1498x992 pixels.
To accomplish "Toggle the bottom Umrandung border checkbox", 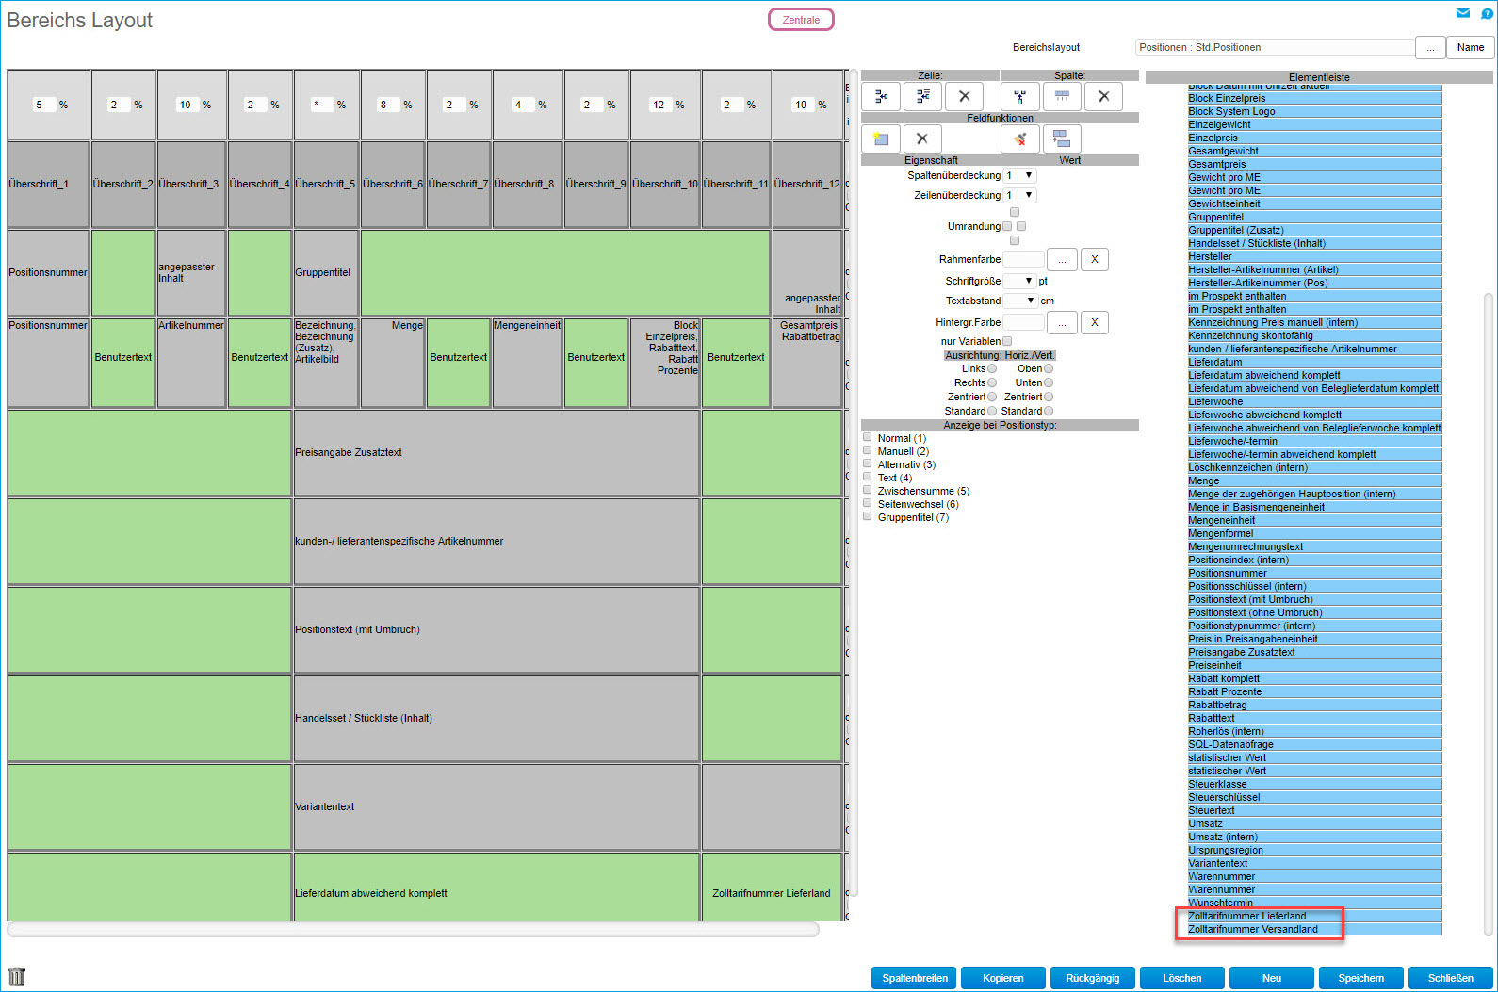I will click(x=1015, y=240).
